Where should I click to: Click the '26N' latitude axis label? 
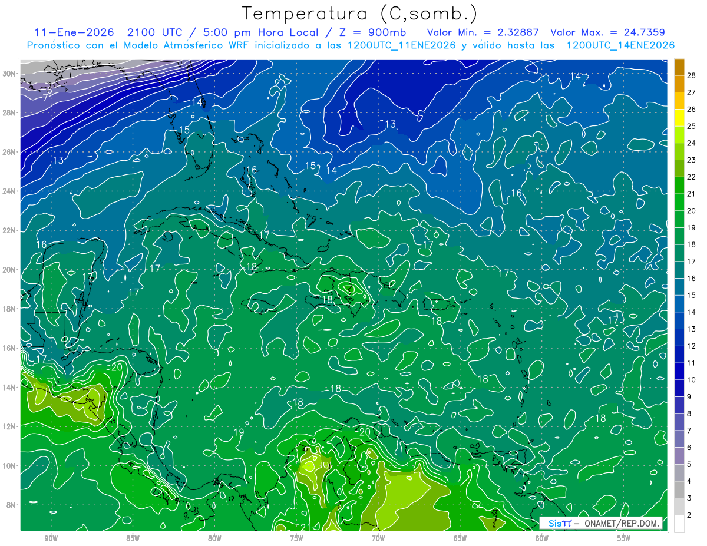click(x=10, y=151)
